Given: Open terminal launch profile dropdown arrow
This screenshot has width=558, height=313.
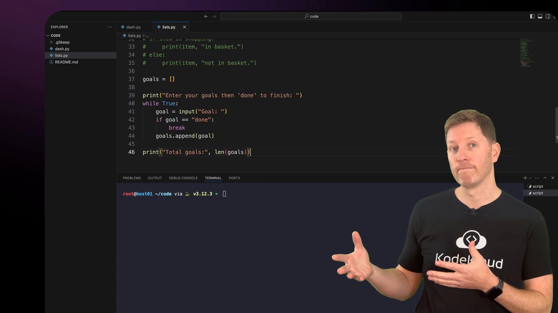Looking at the screenshot, I should coord(530,178).
